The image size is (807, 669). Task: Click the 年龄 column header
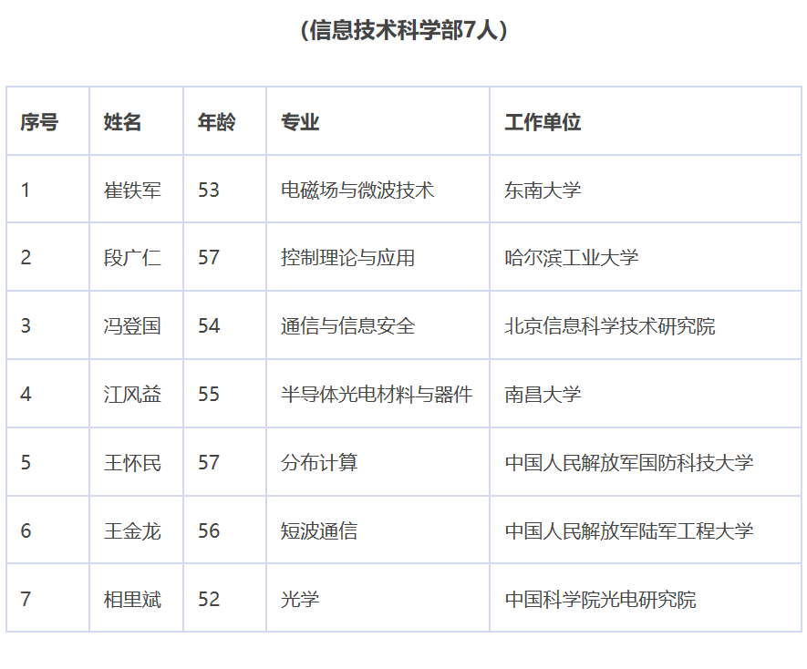click(217, 122)
